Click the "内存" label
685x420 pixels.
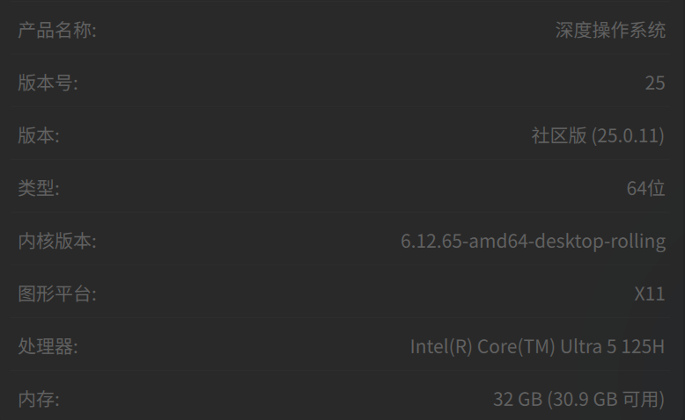(x=39, y=400)
